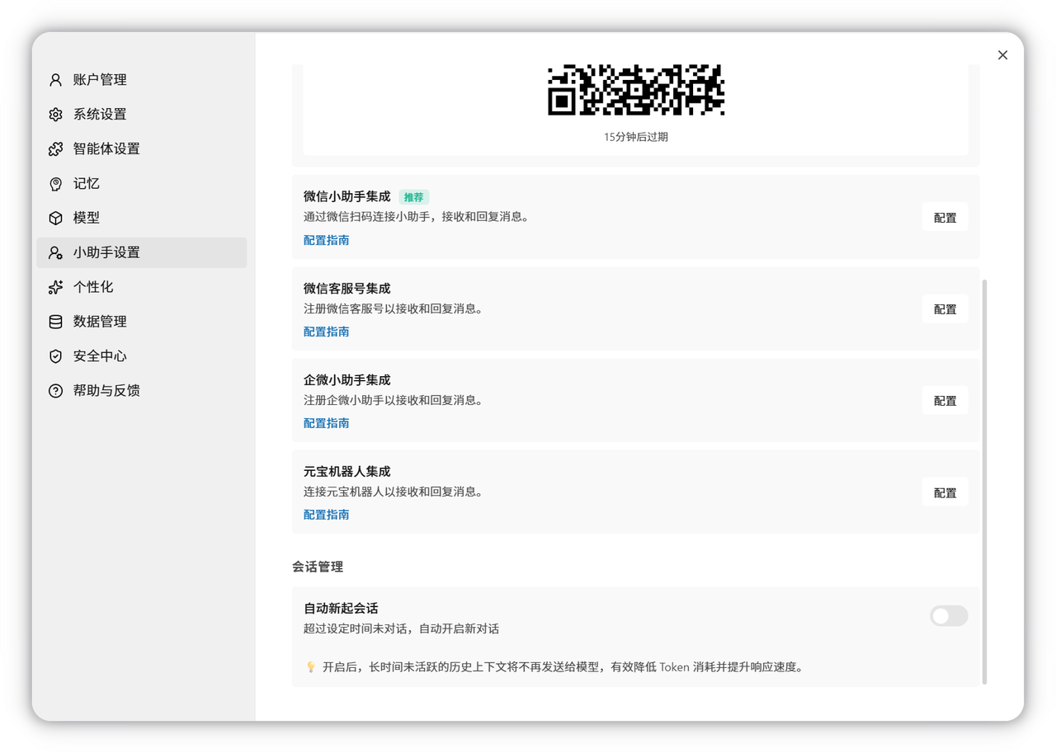Click the 数据管理 database icon
Viewport: 1056px width, 753px height.
coord(55,322)
